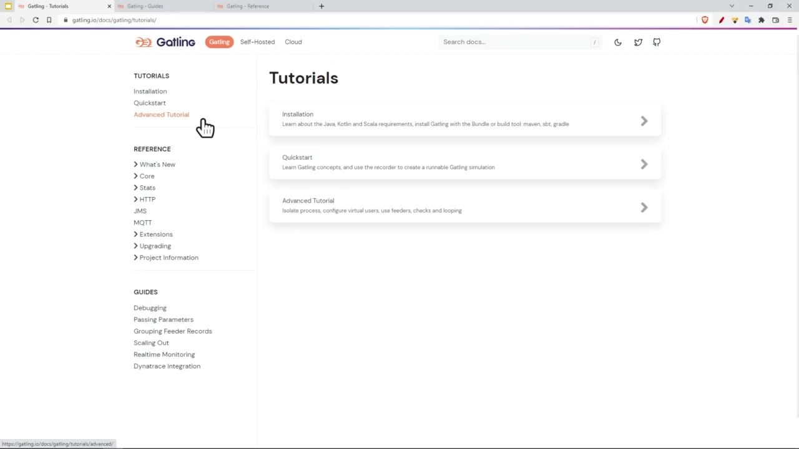Click the bookmark icon in address bar
The width and height of the screenshot is (799, 449).
(x=49, y=20)
